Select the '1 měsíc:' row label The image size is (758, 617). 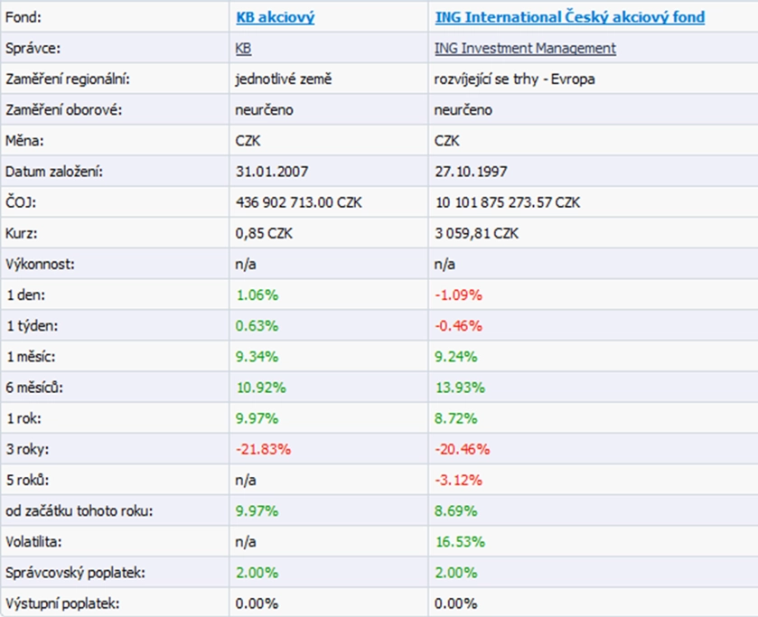pyautogui.click(x=31, y=357)
